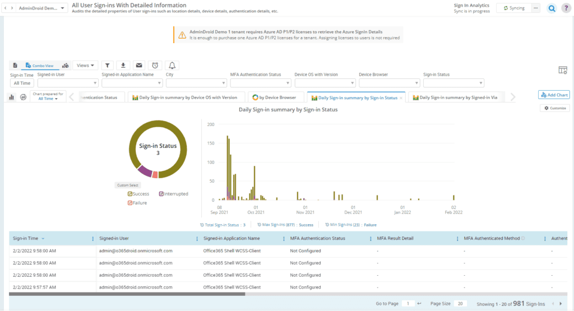This screenshot has height=311, width=574.
Task: Open the table column settings icon
Action: pos(563,70)
